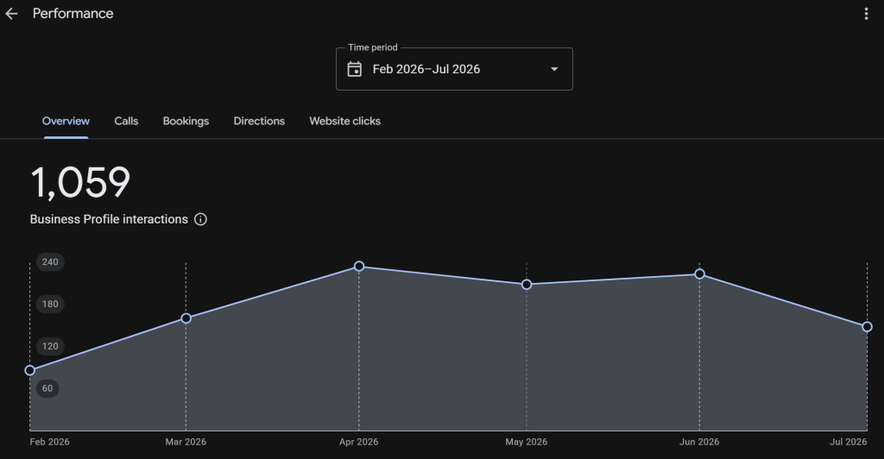
Task: Open the three-dot more options menu
Action: click(866, 14)
